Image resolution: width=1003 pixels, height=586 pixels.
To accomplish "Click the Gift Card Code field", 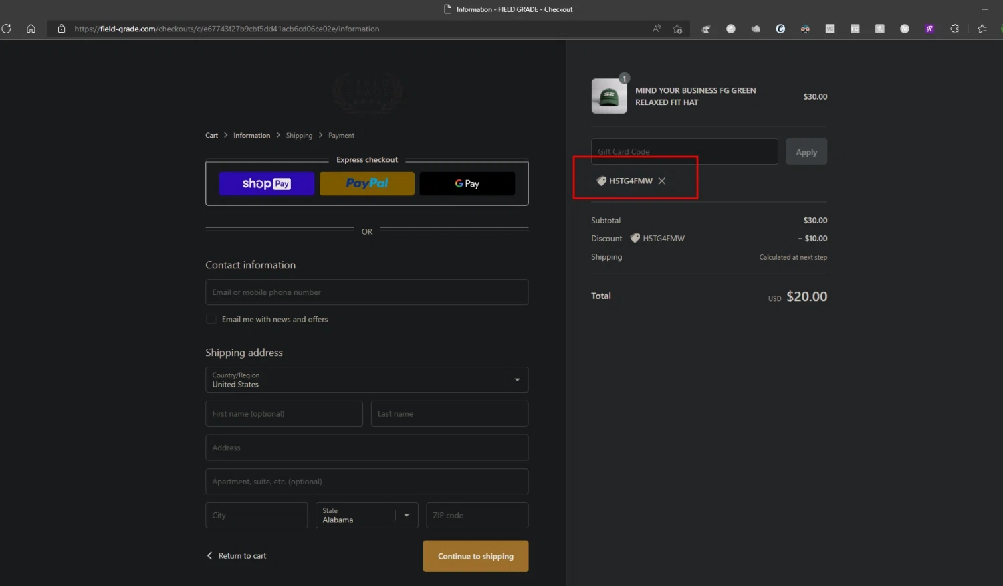I will point(685,152).
